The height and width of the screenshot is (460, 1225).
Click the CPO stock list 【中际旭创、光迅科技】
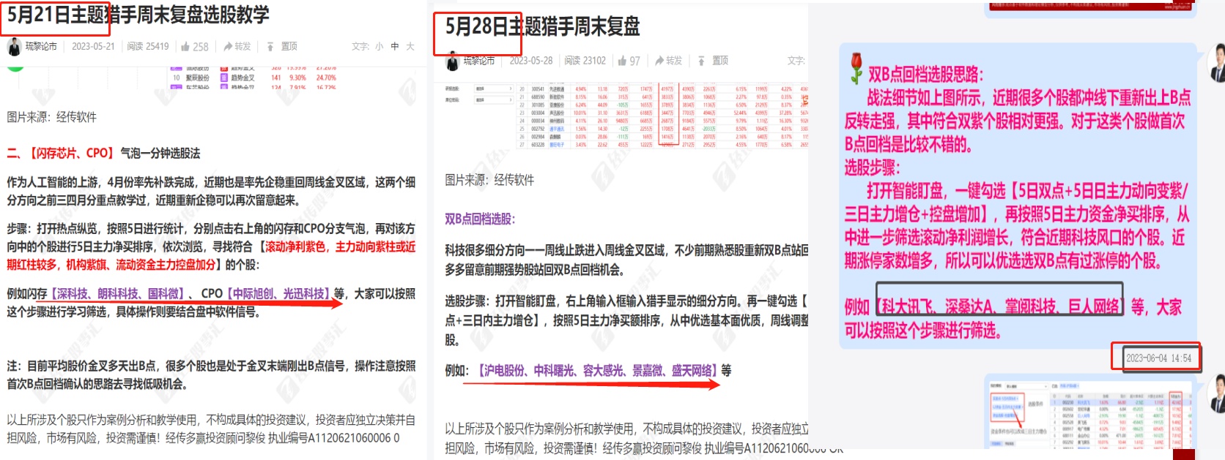coord(278,294)
